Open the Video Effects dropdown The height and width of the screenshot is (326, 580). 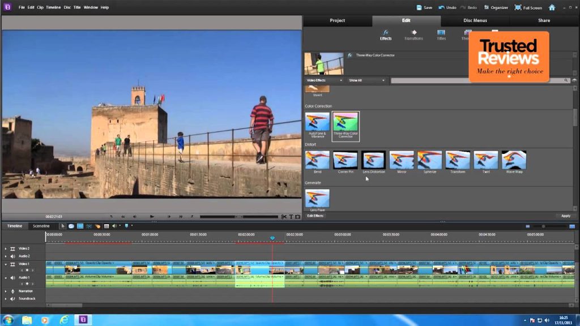click(323, 80)
